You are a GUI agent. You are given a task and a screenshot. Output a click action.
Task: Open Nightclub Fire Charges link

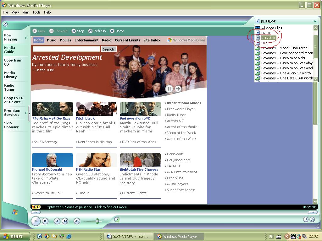[x=139, y=169]
